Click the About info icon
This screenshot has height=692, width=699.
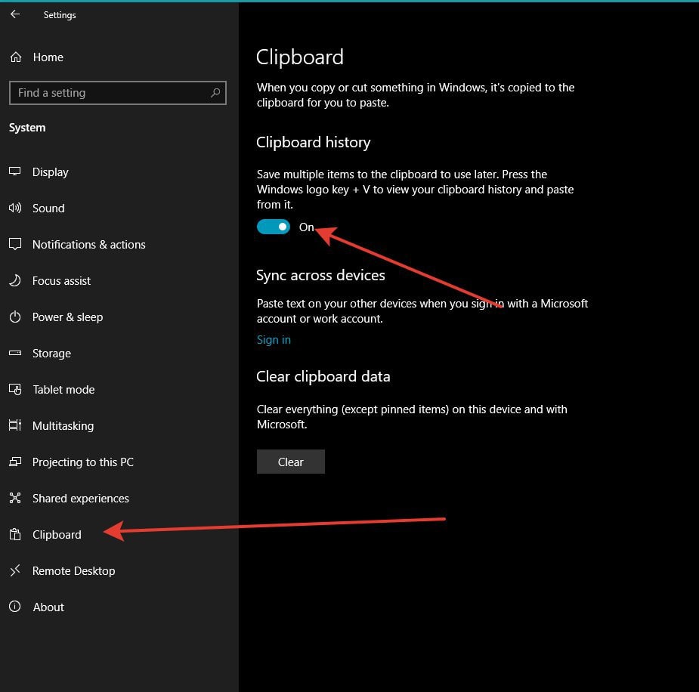click(x=14, y=607)
